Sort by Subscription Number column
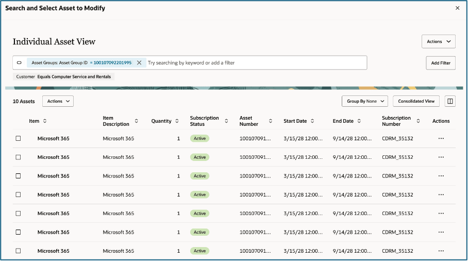 (418, 121)
